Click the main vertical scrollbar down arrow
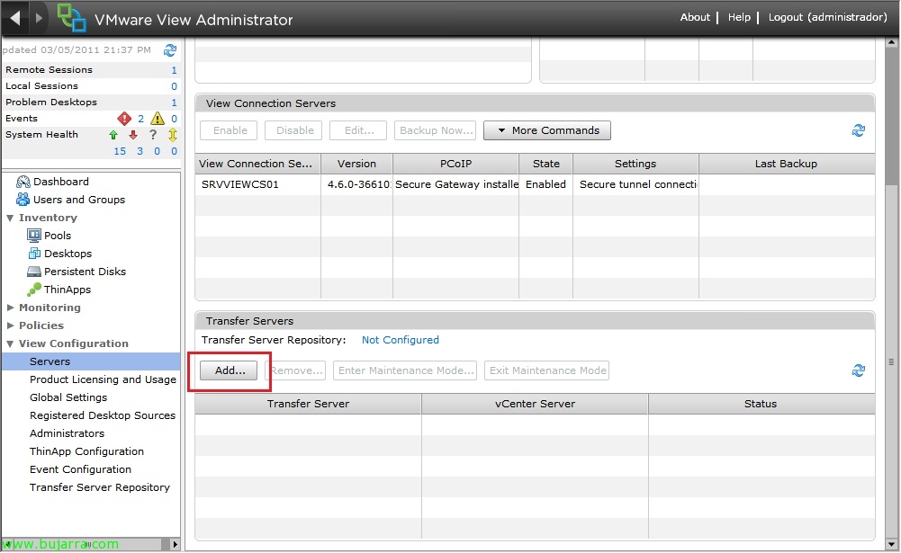The width and height of the screenshot is (901, 553). [x=891, y=544]
